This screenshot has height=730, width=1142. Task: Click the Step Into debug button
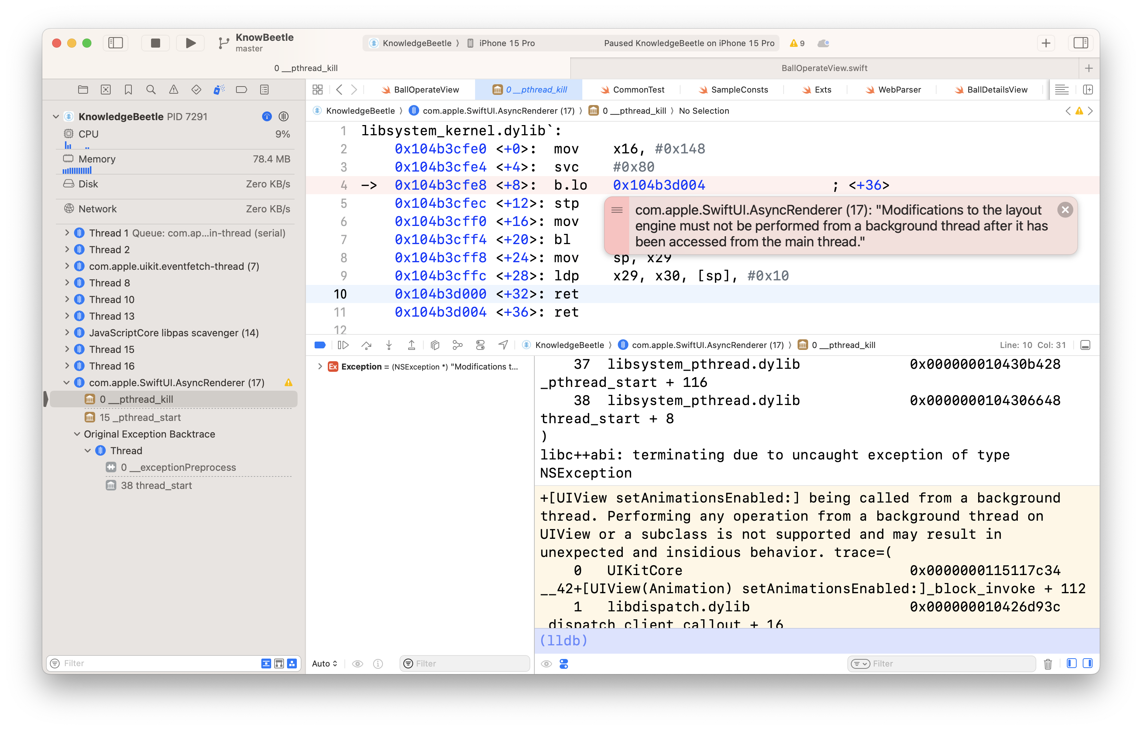tap(389, 345)
